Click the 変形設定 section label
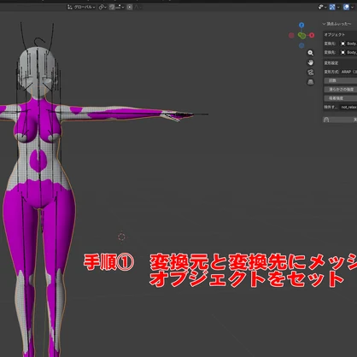This screenshot has width=357, height=357. click(331, 63)
